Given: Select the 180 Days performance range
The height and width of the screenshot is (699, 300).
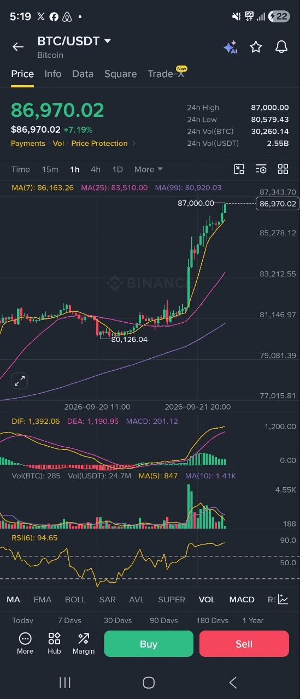Looking at the screenshot, I should [x=212, y=620].
